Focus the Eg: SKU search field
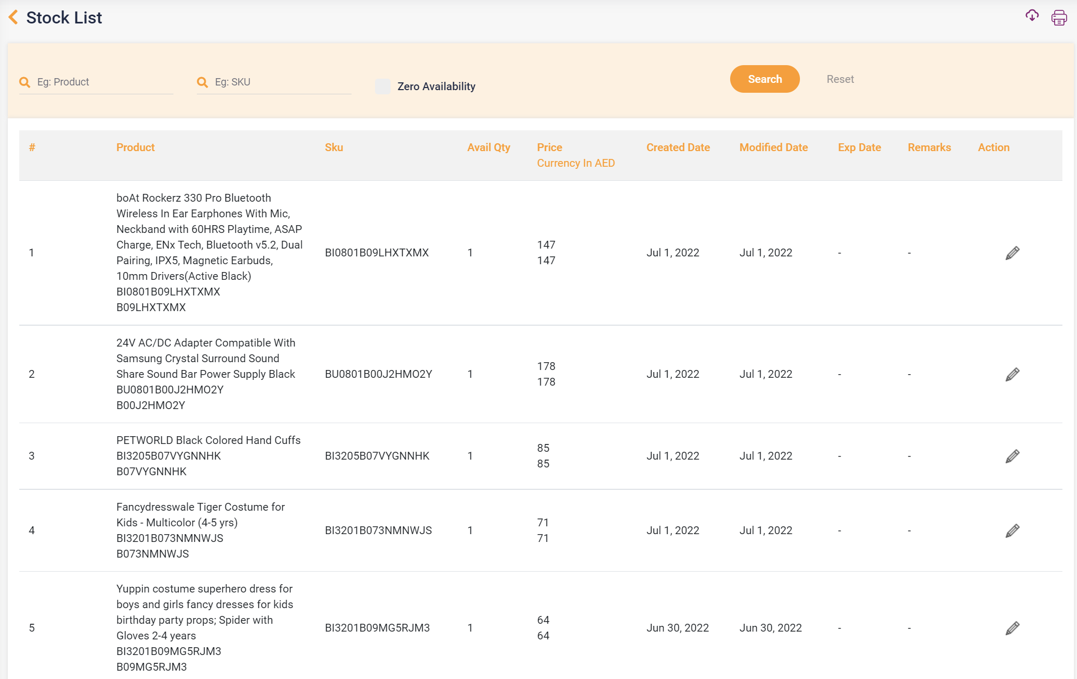This screenshot has width=1077, height=679. 274,82
